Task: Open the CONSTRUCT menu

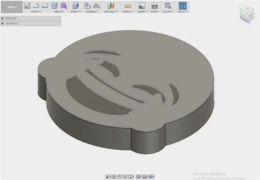Action: (x=111, y=12)
